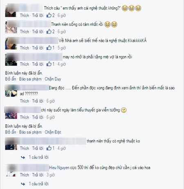Click 'Trả lời' on 'chị này suốt ngày' comment
Screen dimensions: 184x189
[x=38, y=117]
